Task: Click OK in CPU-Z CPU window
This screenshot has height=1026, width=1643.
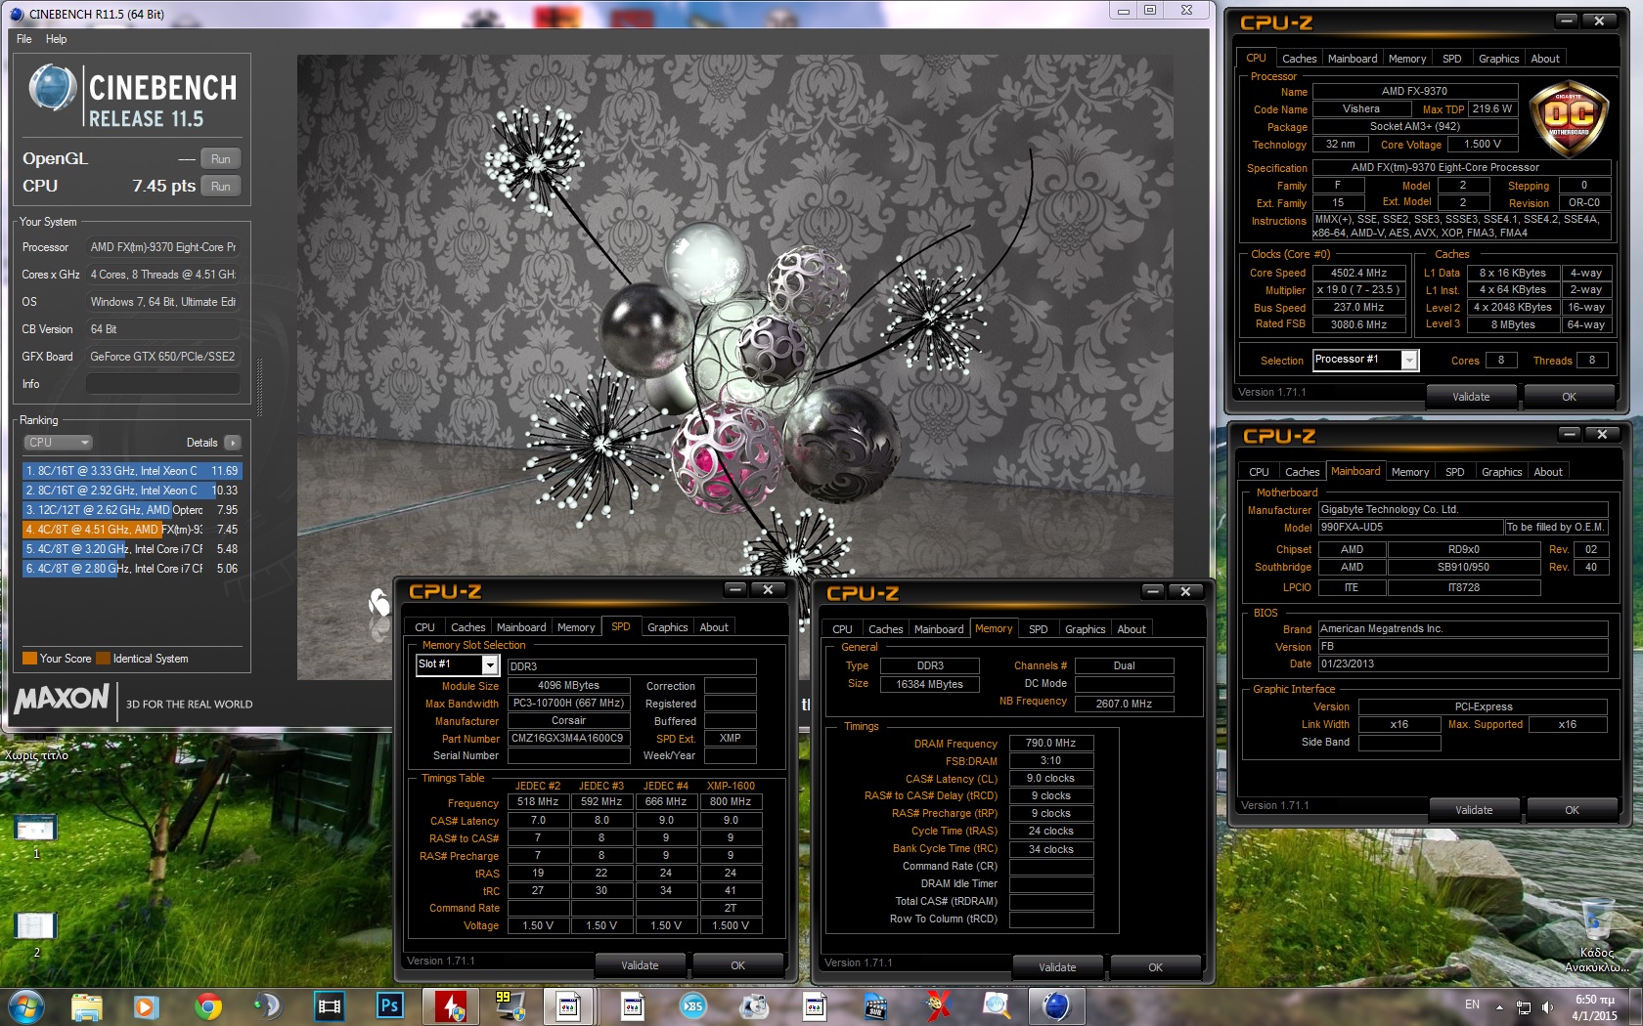Action: click(x=1569, y=397)
